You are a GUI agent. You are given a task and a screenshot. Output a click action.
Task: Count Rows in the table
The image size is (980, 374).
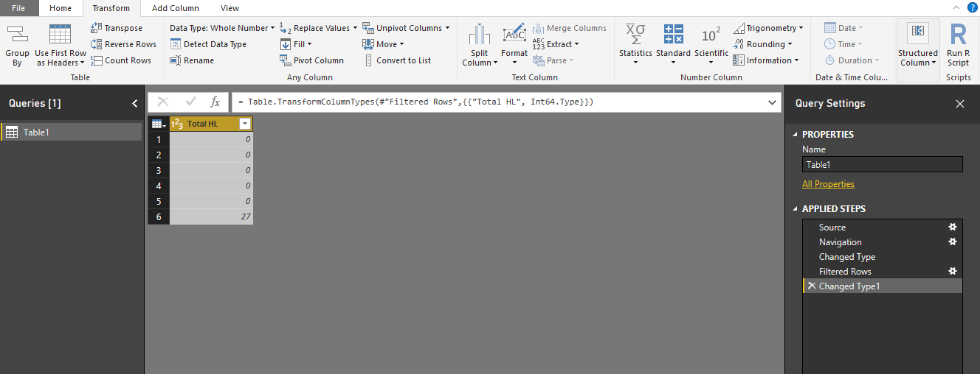click(121, 60)
